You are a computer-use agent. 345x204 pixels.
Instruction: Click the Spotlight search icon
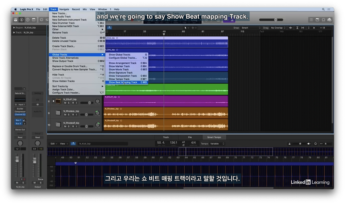pyautogui.click(x=323, y=9)
